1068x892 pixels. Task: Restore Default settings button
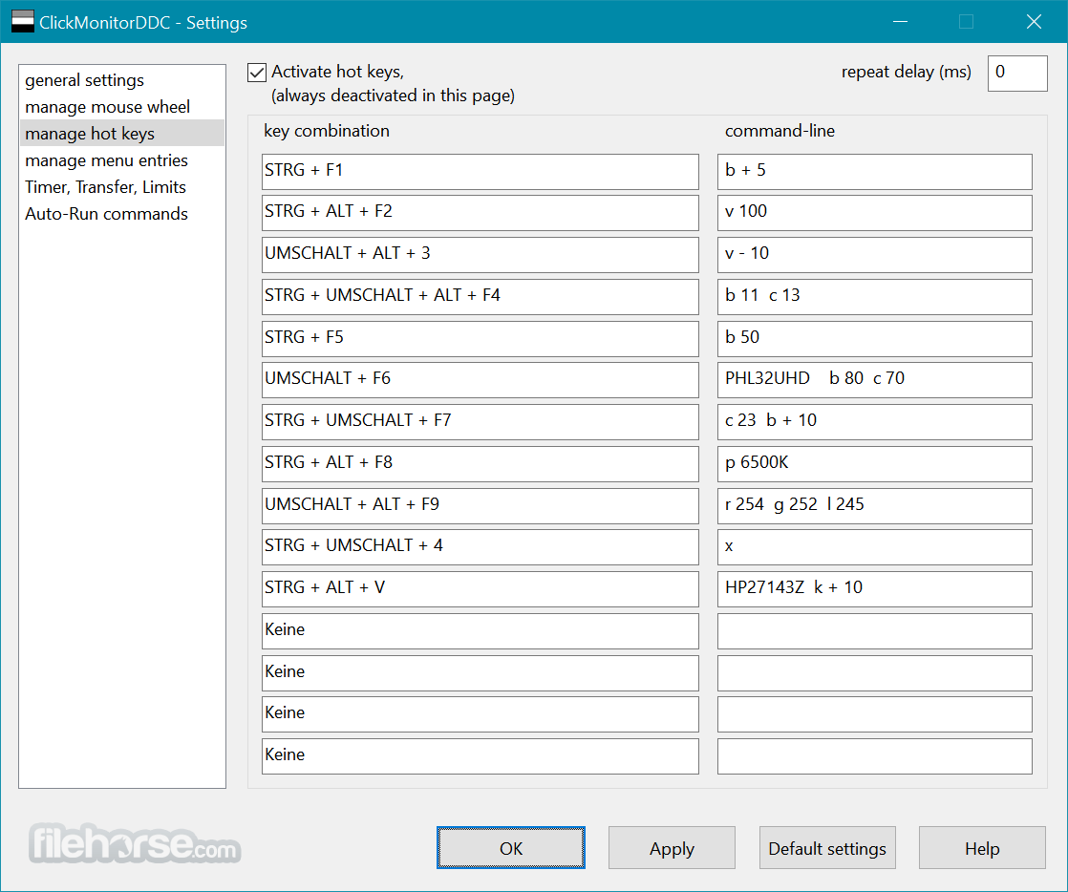point(827,848)
